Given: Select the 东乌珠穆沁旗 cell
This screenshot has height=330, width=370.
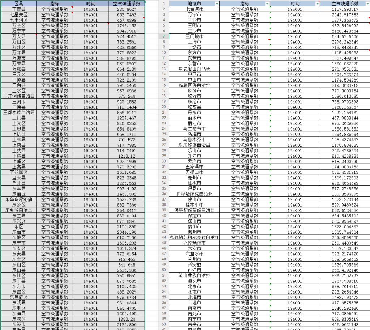Looking at the screenshot, I should pyautogui.click(x=19, y=199).
